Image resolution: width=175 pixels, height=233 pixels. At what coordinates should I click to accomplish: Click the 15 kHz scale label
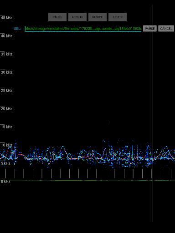pos(6,127)
